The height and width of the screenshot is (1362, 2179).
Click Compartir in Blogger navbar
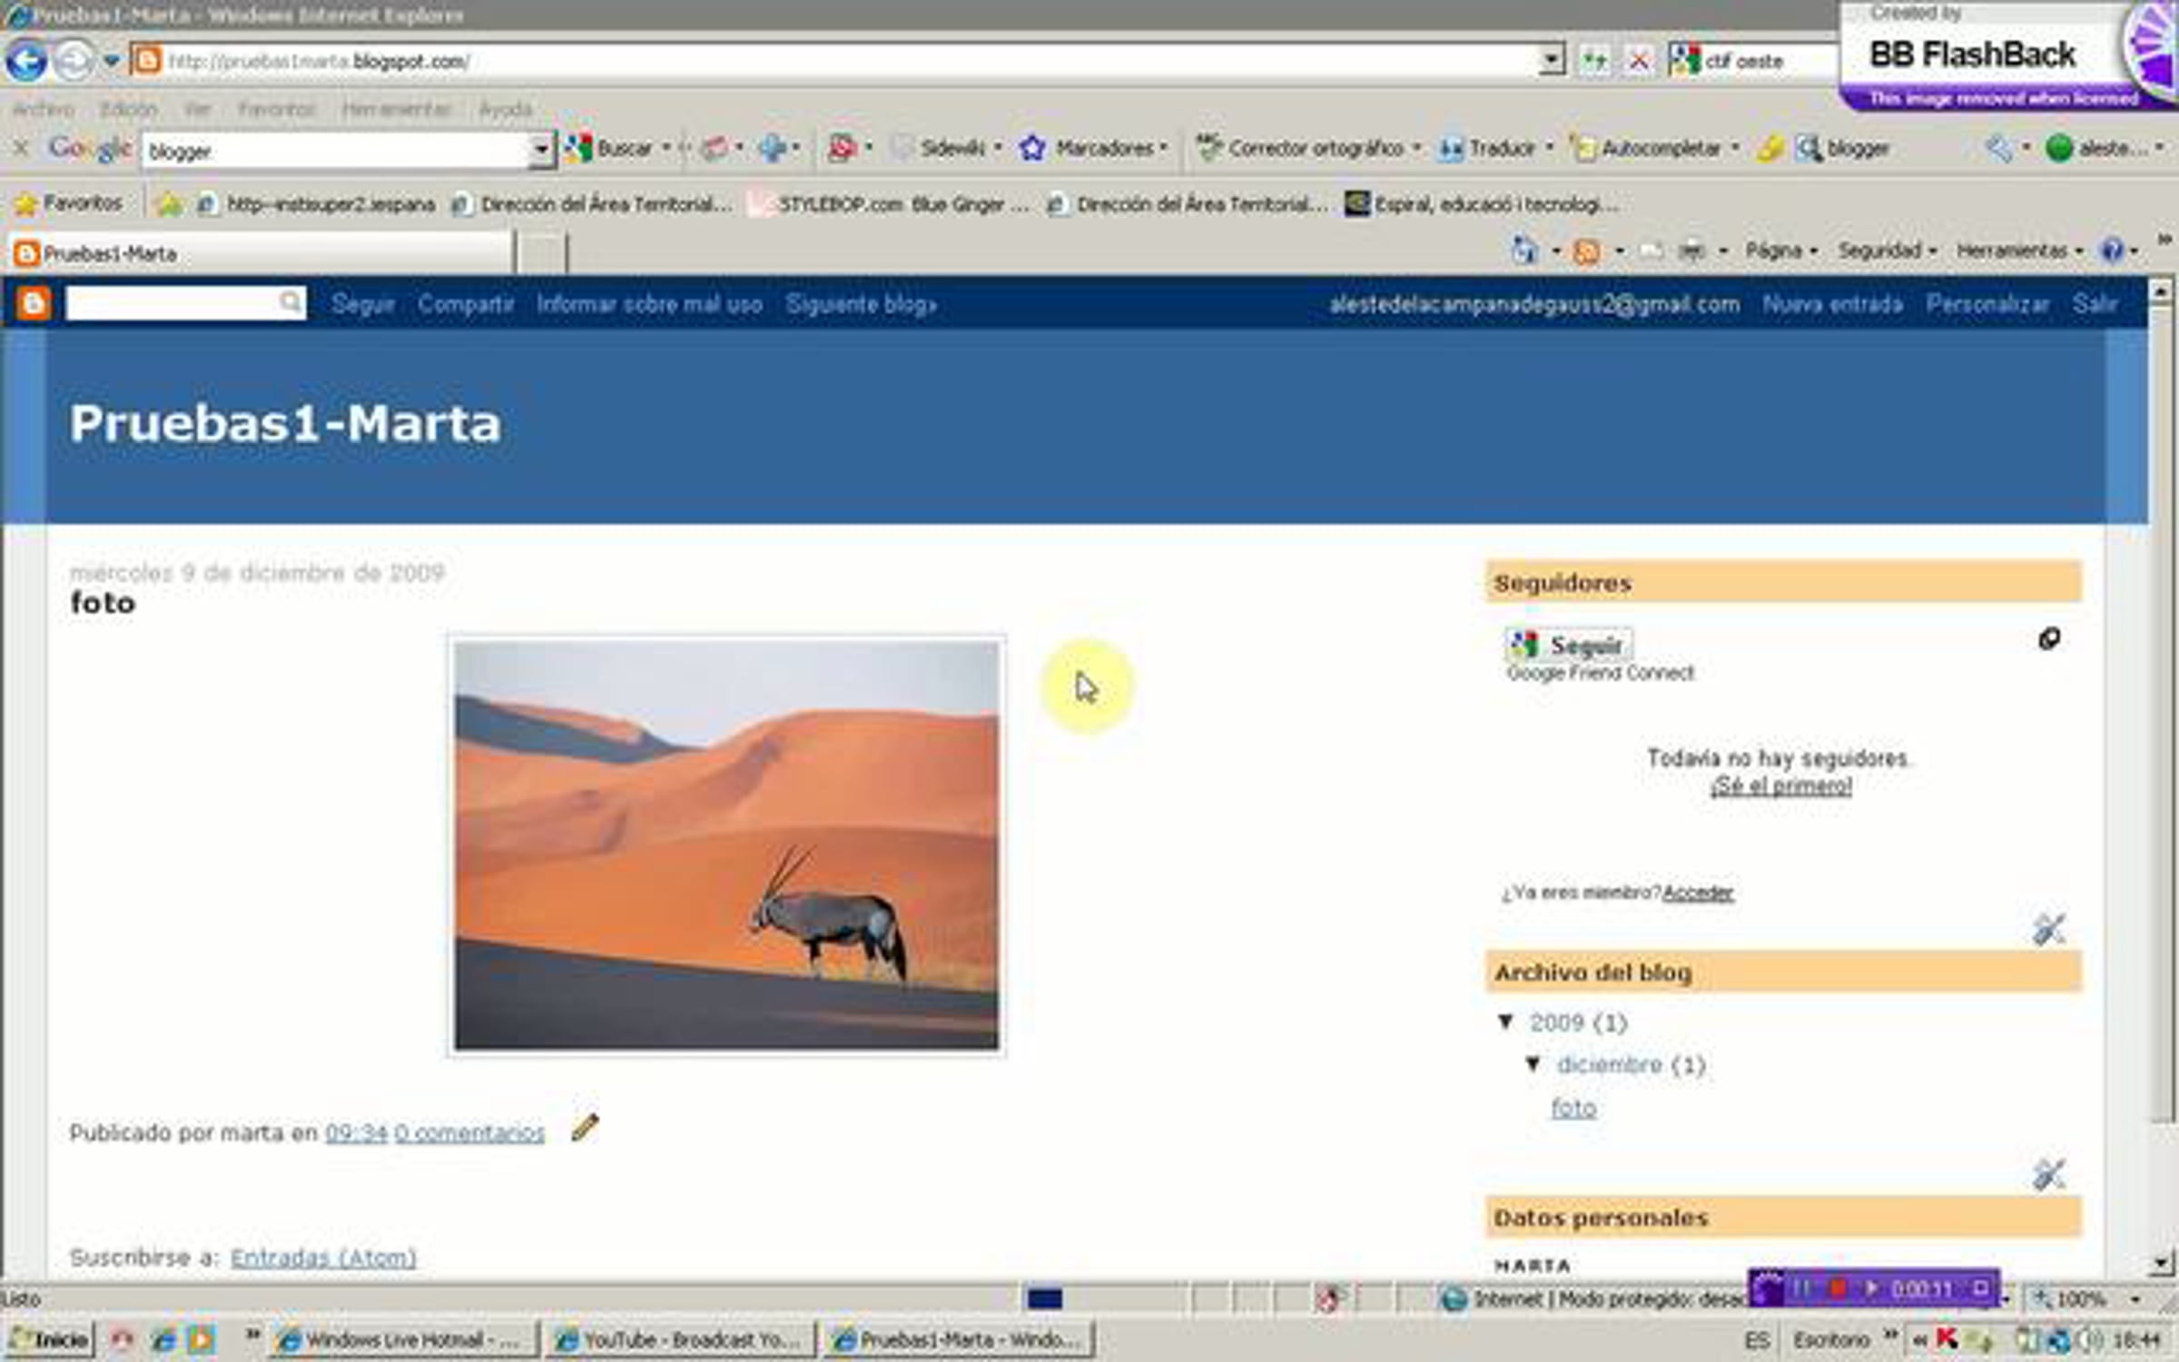466,304
